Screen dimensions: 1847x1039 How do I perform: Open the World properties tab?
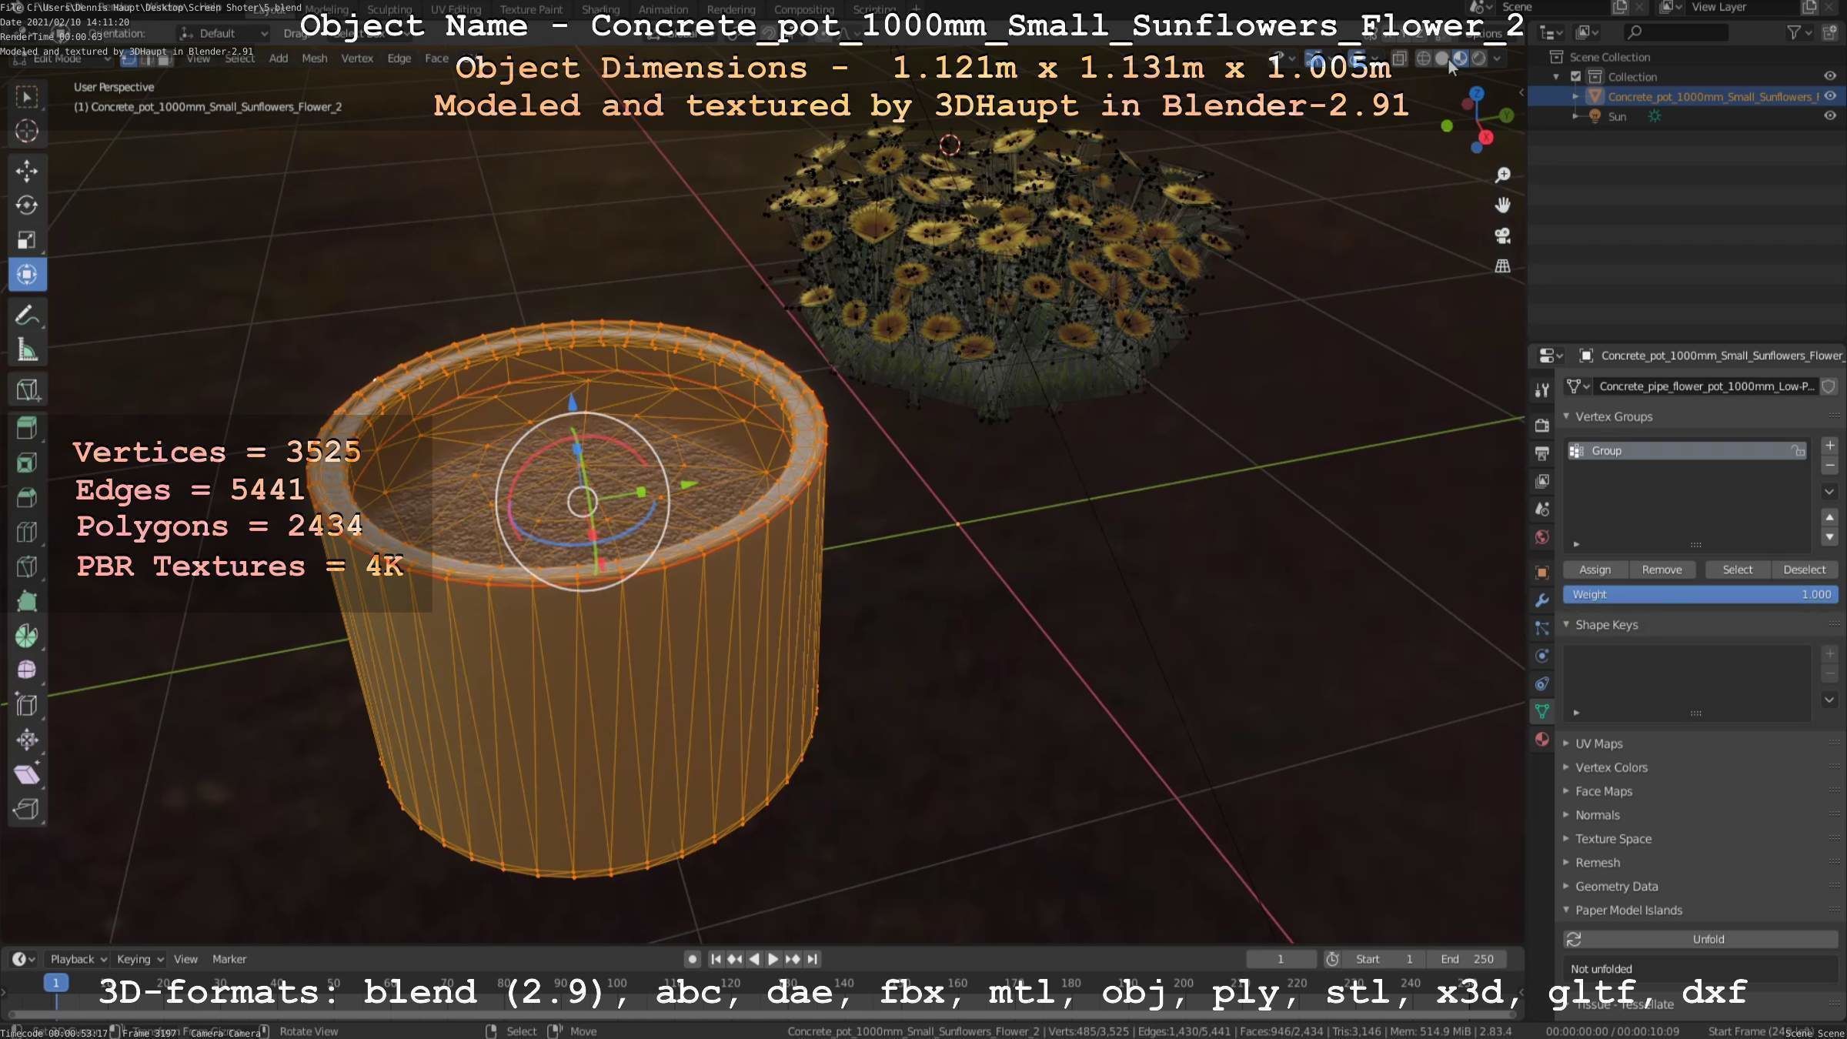(1541, 537)
